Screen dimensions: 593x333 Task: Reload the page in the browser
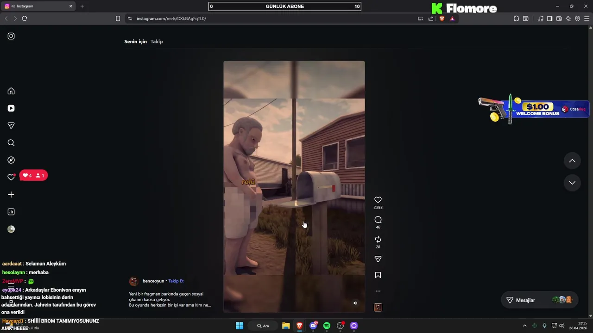(25, 18)
